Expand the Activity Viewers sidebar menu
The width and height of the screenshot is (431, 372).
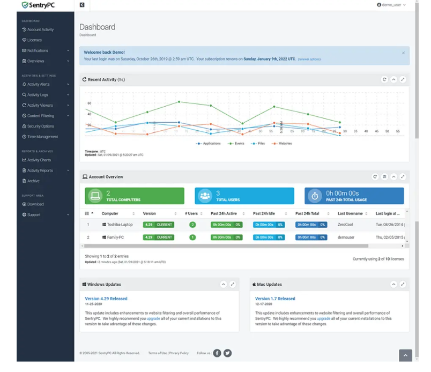46,105
